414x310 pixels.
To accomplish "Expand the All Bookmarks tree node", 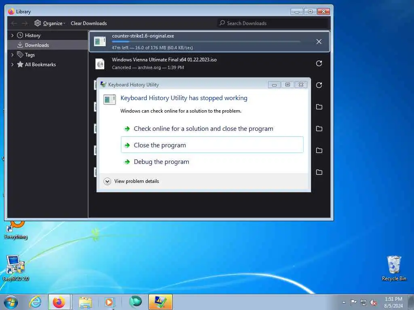I will [x=12, y=65].
